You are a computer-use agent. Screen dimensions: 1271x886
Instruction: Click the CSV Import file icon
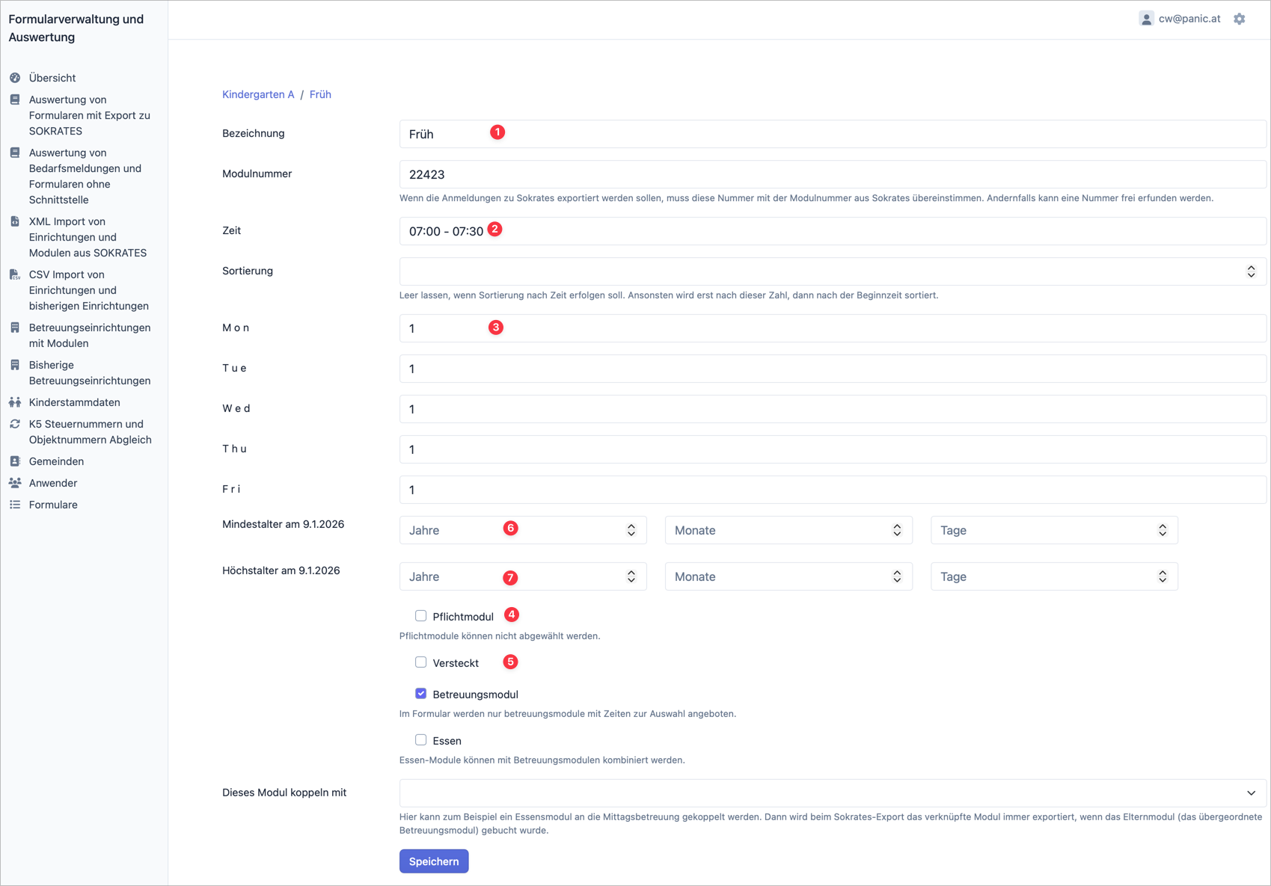15,275
